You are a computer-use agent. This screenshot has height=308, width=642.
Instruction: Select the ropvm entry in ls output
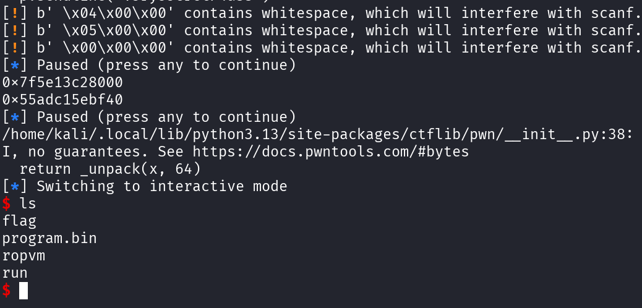(24, 256)
